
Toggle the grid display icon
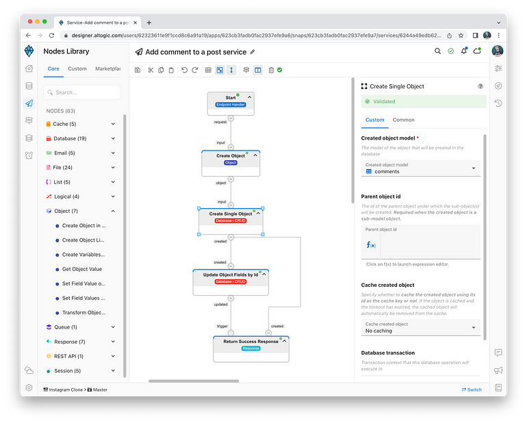coord(208,70)
